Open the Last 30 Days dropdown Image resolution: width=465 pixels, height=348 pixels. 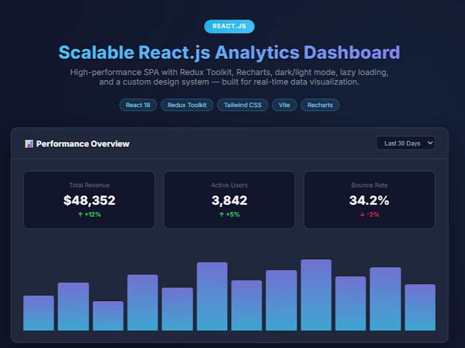click(x=406, y=143)
